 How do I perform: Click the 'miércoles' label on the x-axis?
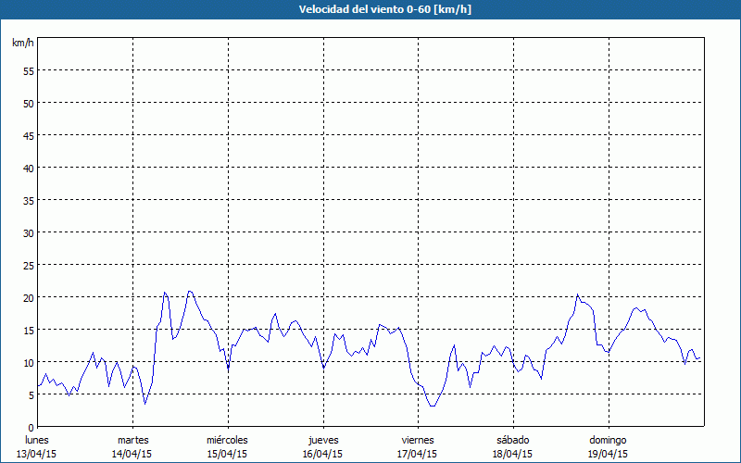(228, 440)
